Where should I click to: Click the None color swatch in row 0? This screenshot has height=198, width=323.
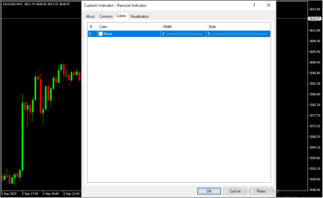tap(101, 34)
